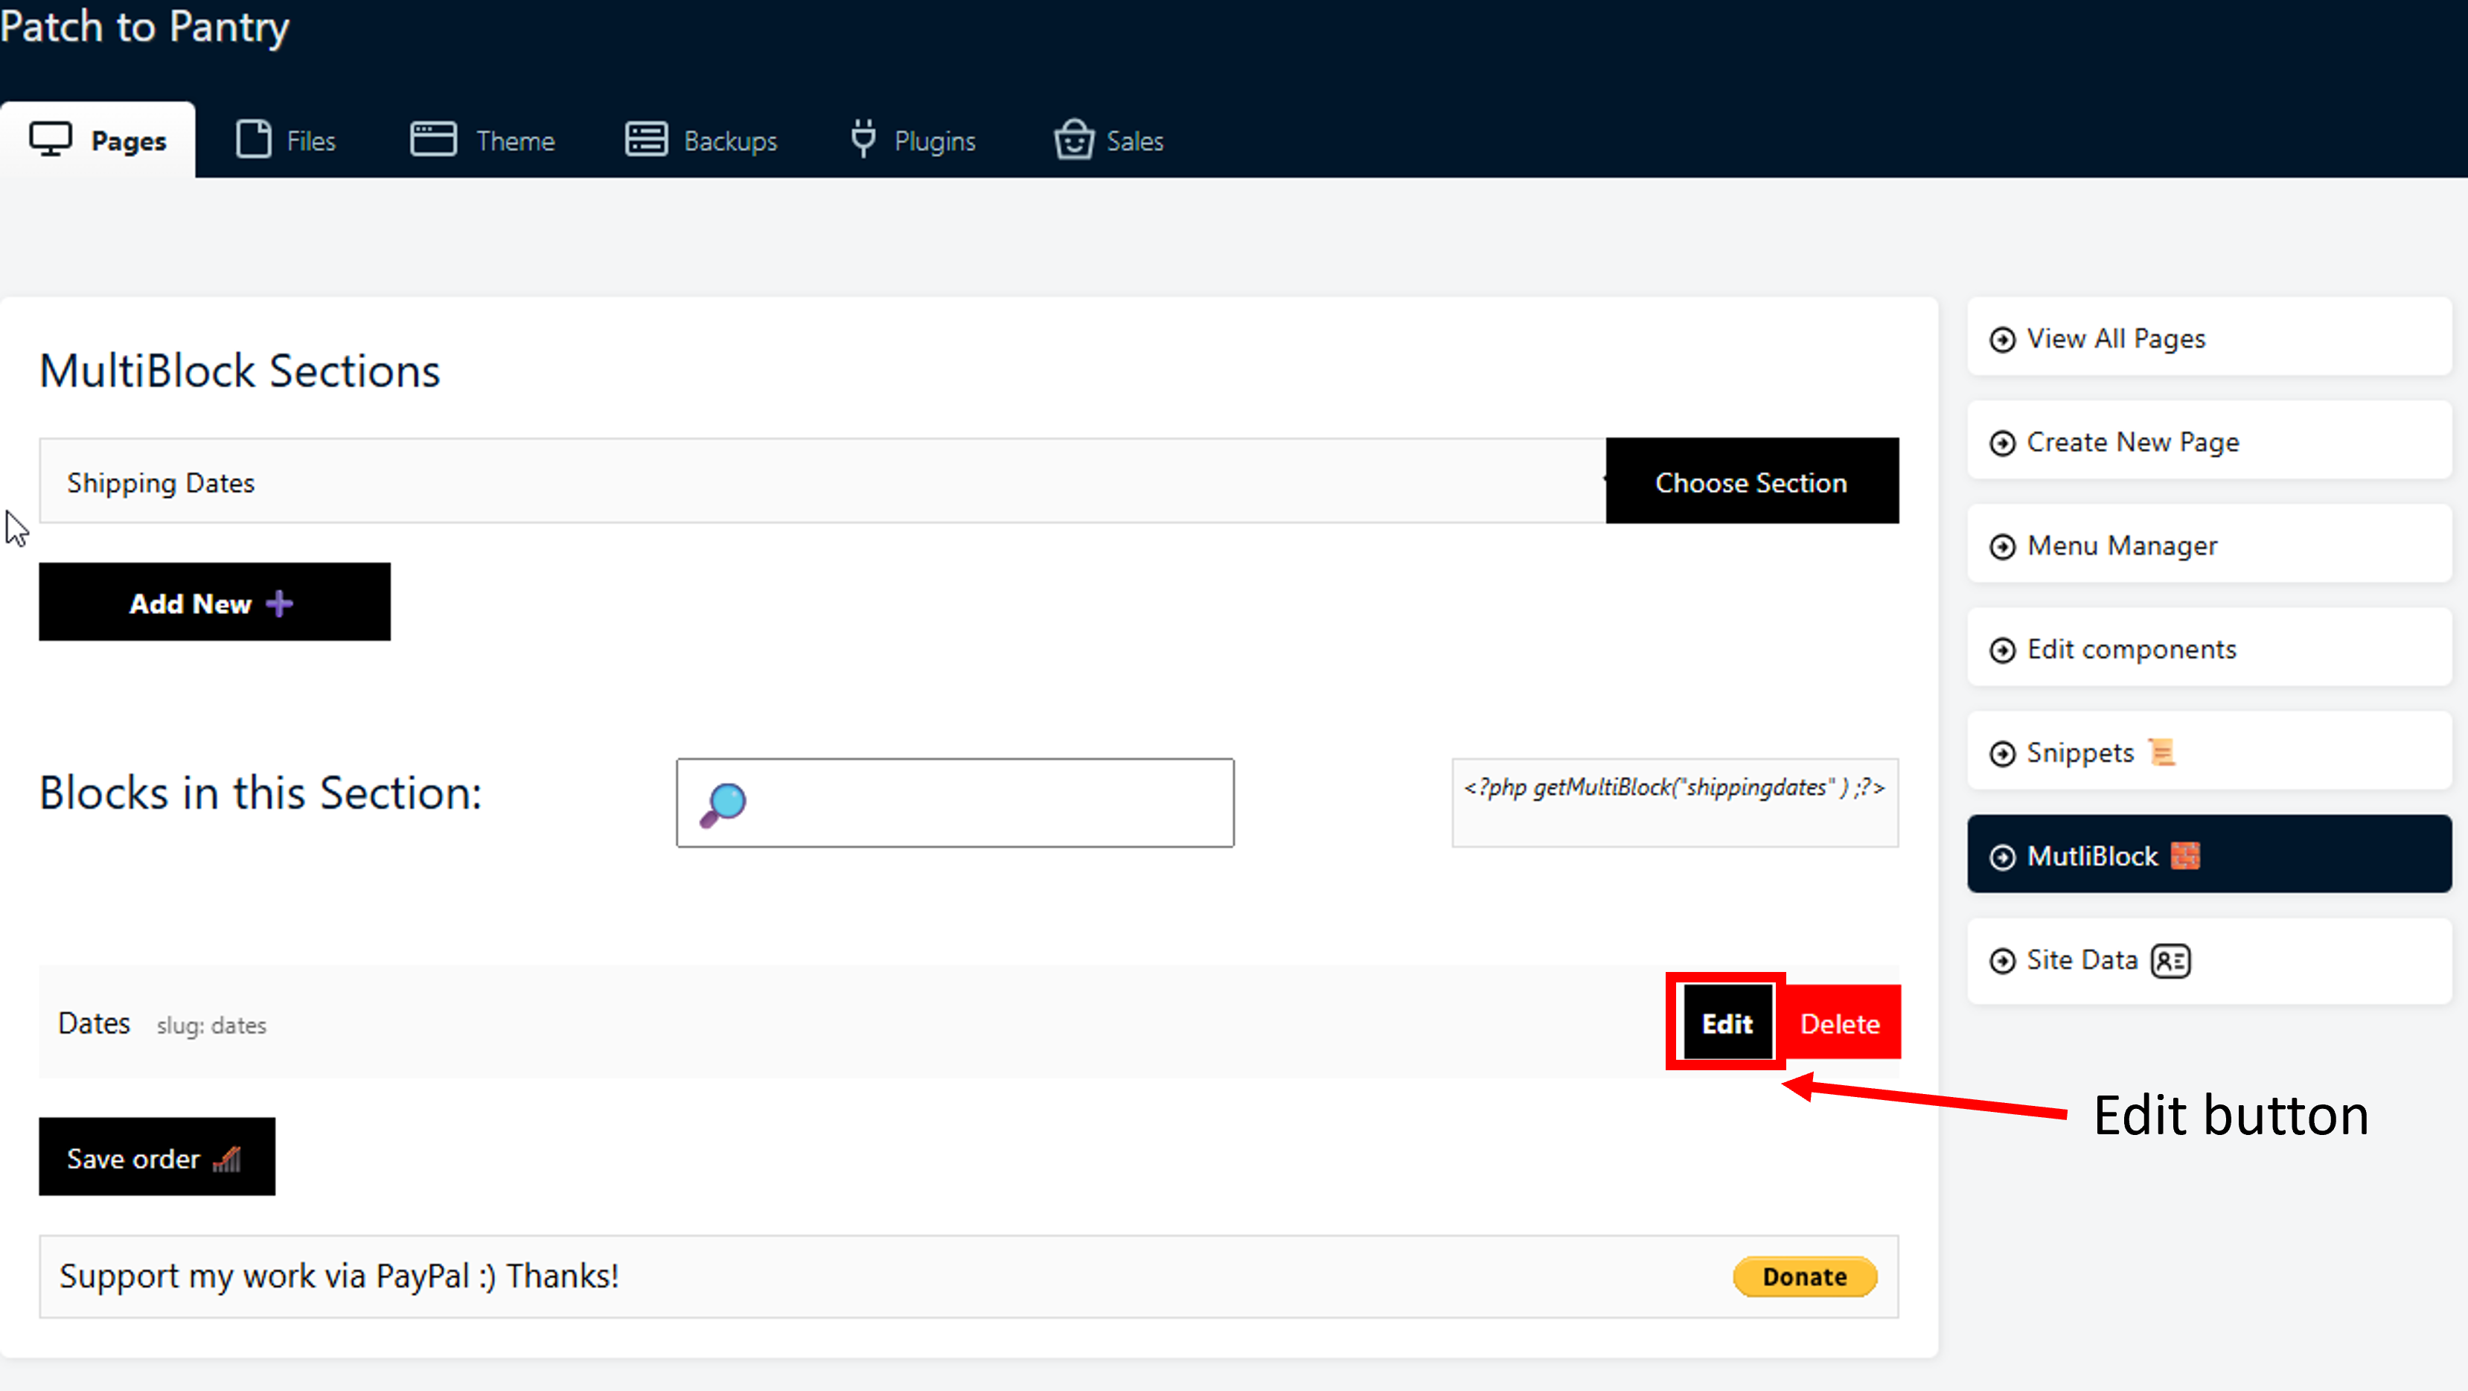Open the Pages tab
2468x1391 pixels.
(x=97, y=140)
